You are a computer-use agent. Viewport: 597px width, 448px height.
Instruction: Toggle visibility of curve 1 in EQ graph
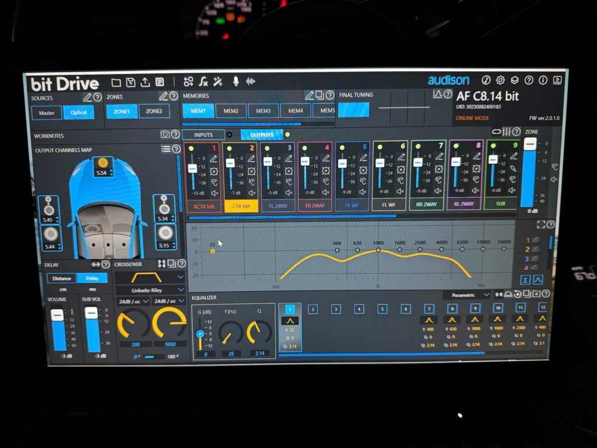tap(536, 240)
